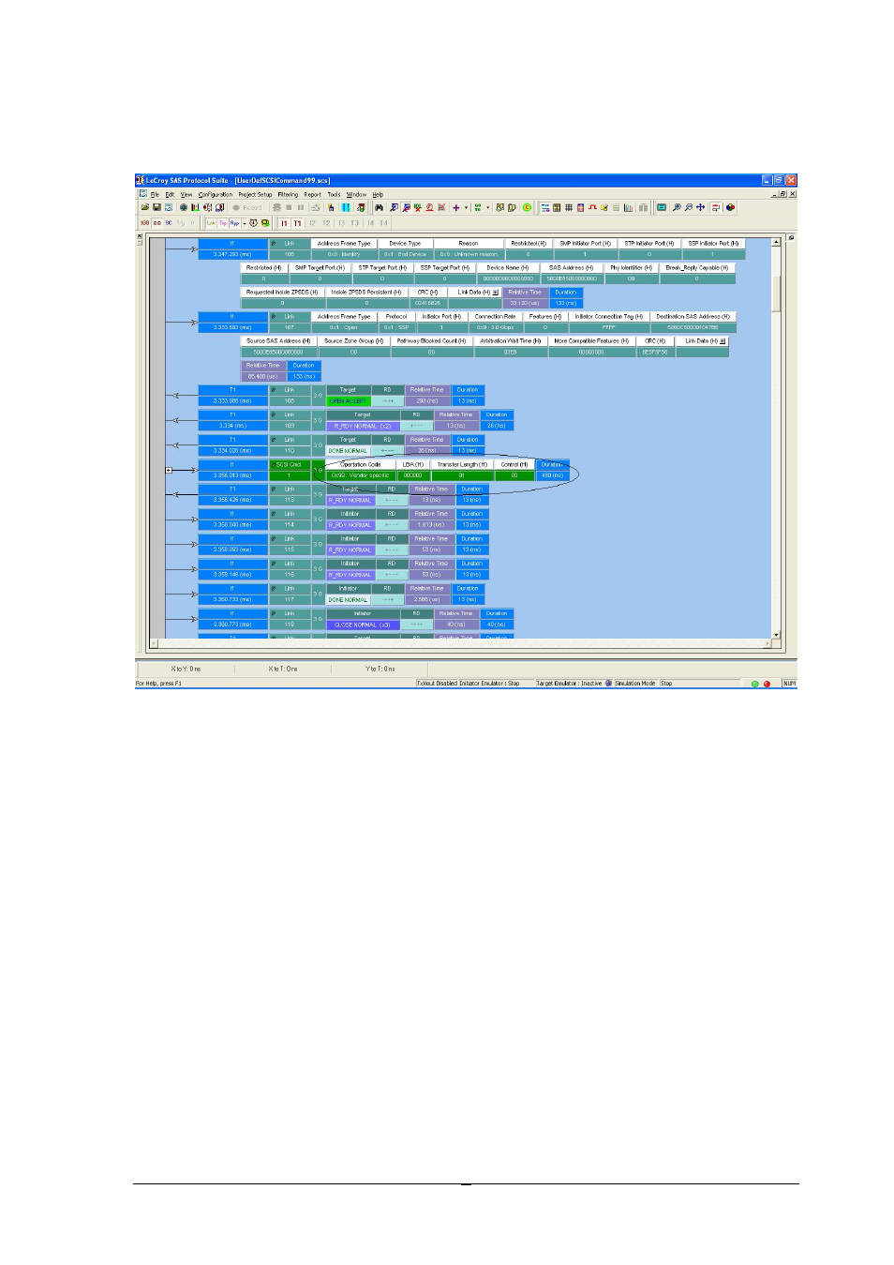Click the binoculars Find icon
Viewport: 894px width, 1265px height.
point(379,207)
